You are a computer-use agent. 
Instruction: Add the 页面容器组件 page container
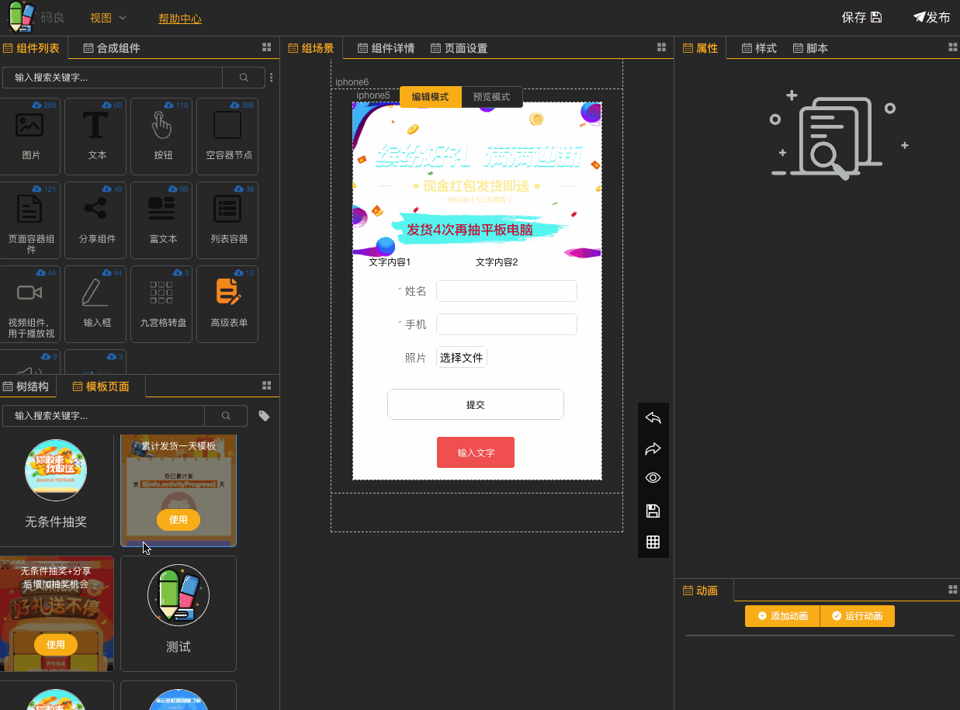click(30, 220)
